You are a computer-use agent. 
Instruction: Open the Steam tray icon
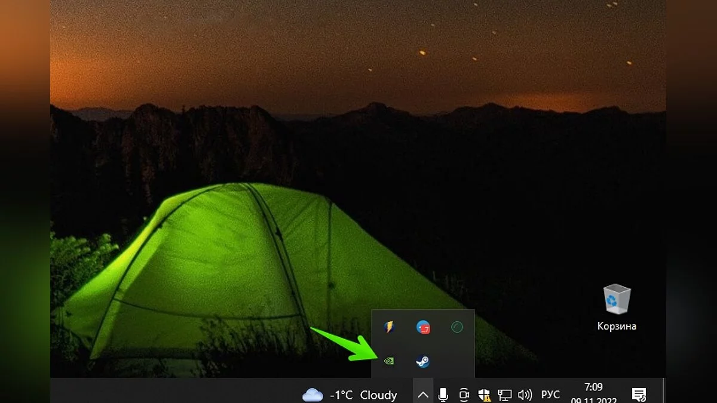click(423, 361)
